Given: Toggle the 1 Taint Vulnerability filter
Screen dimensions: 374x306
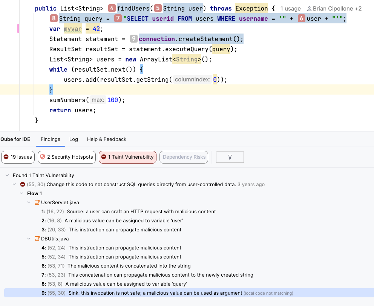Looking at the screenshot, I should (x=127, y=157).
